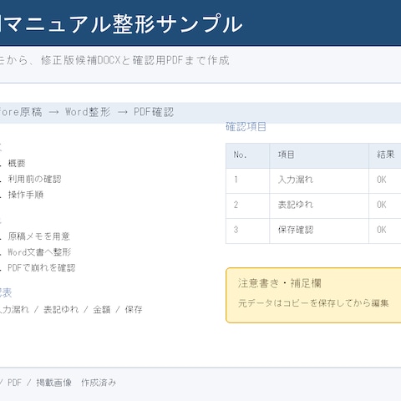
Task: Click the PDF確認 step text
Action: [x=154, y=112]
